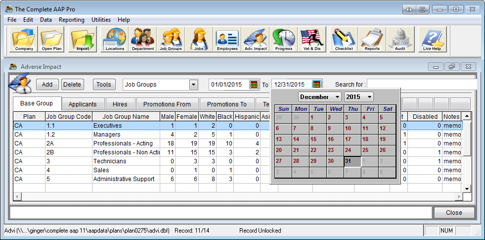Select the Managers row
Viewport: 485px width, 240px height.
click(x=237, y=135)
